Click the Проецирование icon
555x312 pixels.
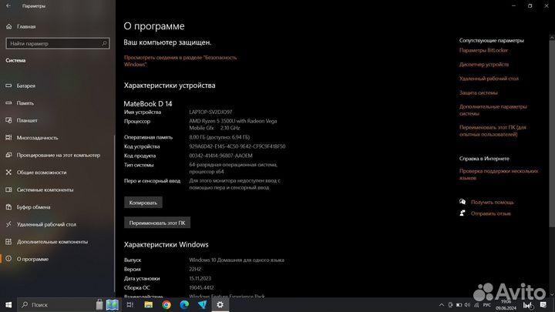pos(8,155)
